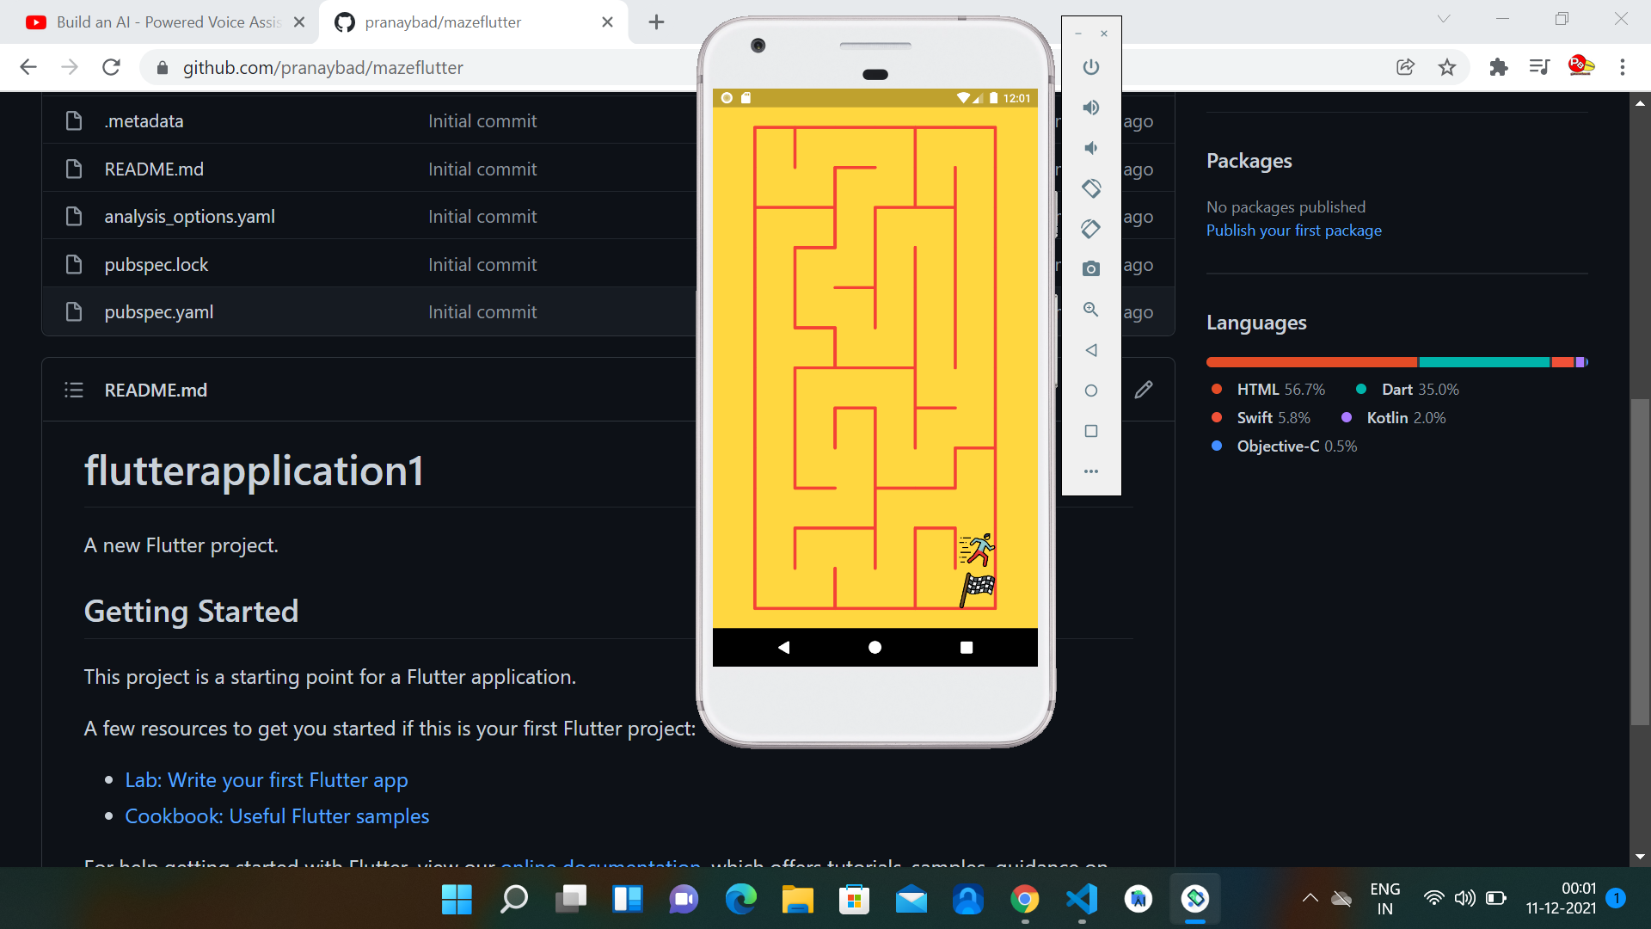This screenshot has width=1651, height=929.
Task: Open a new browser tab
Action: (656, 22)
